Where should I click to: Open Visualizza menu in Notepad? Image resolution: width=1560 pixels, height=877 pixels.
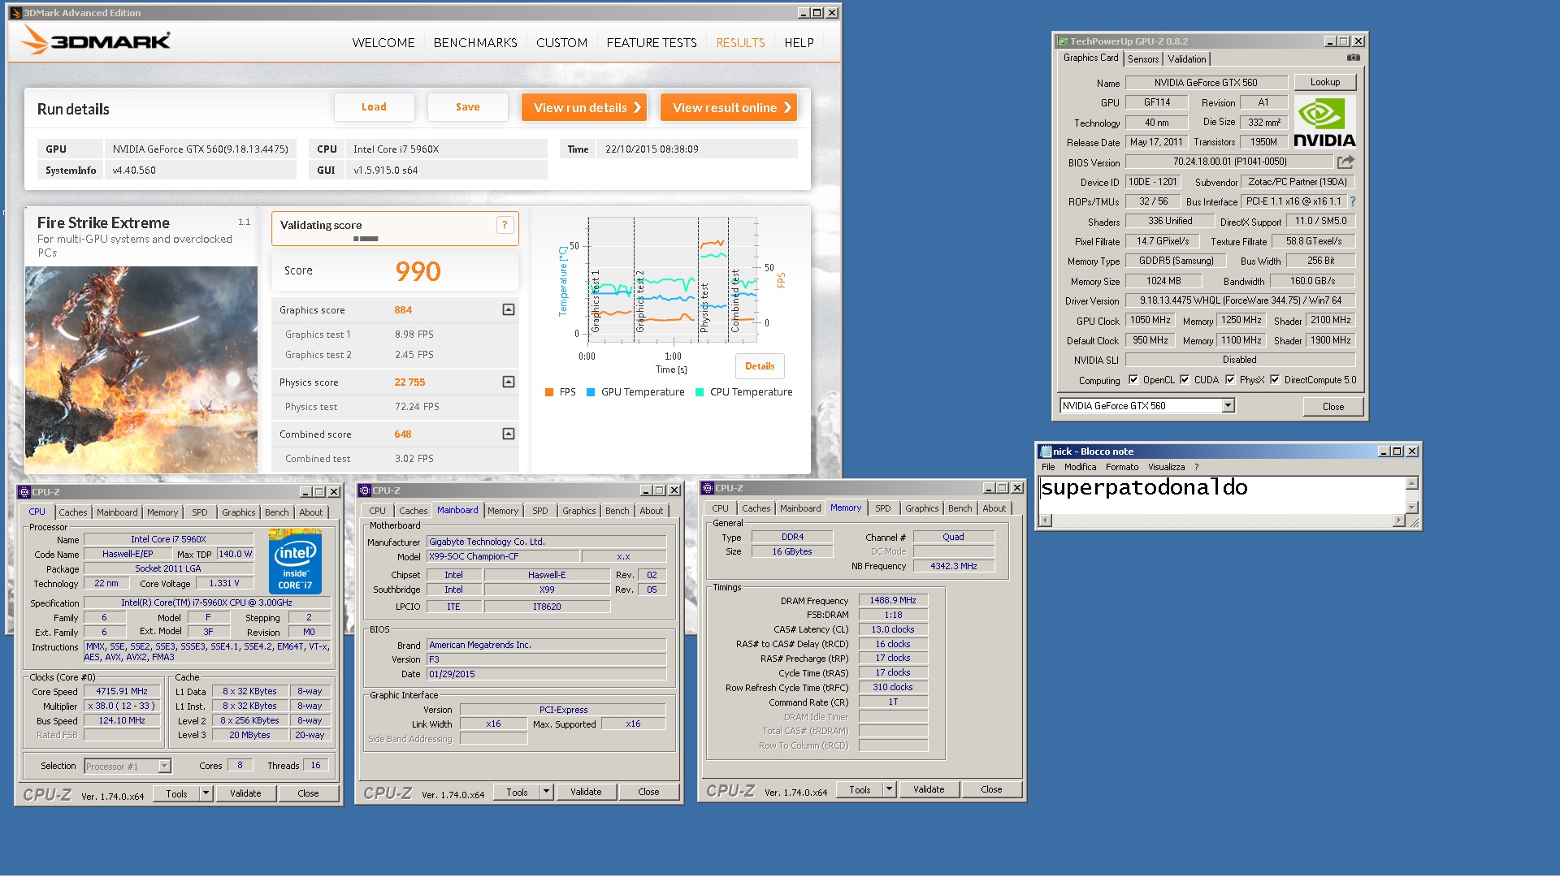click(1167, 467)
